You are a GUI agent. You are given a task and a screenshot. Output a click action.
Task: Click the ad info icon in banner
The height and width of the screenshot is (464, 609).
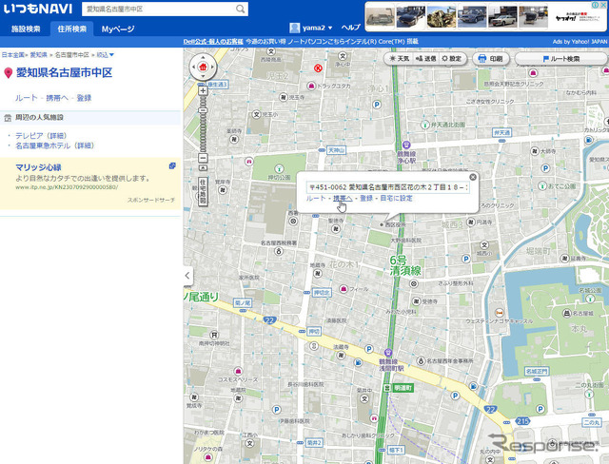point(595,5)
